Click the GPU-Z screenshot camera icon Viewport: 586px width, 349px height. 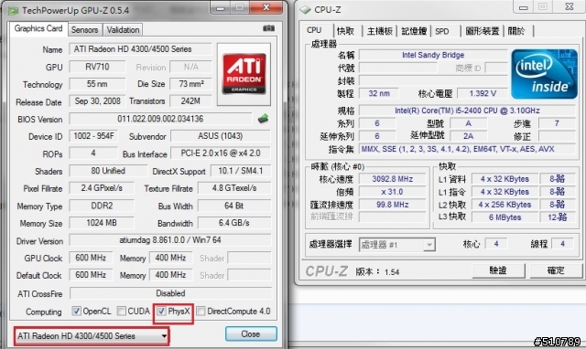point(268,28)
